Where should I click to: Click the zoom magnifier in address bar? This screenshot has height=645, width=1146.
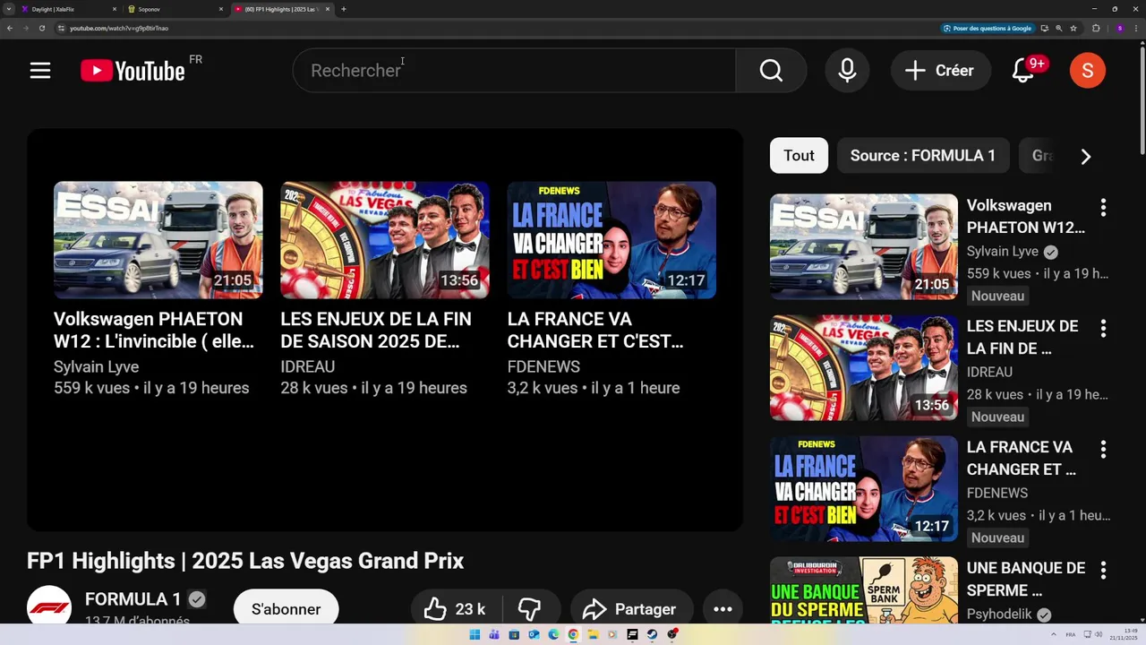(x=1059, y=28)
